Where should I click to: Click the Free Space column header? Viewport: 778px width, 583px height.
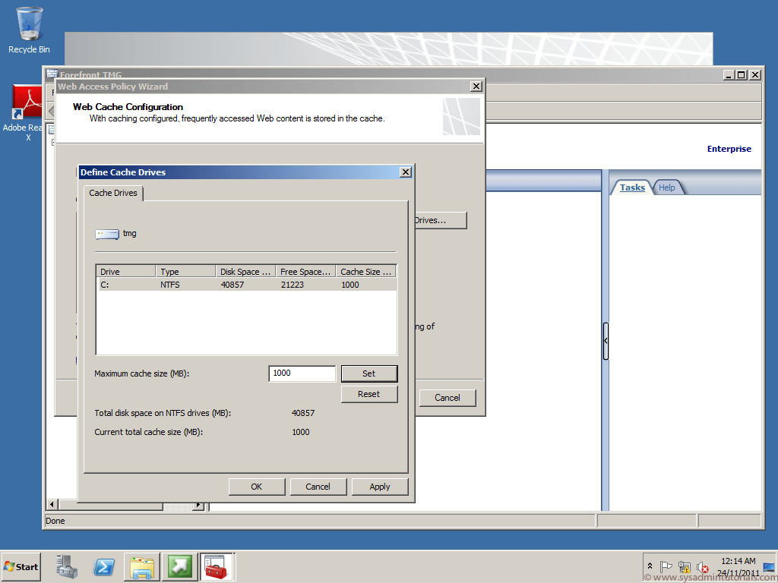point(305,272)
